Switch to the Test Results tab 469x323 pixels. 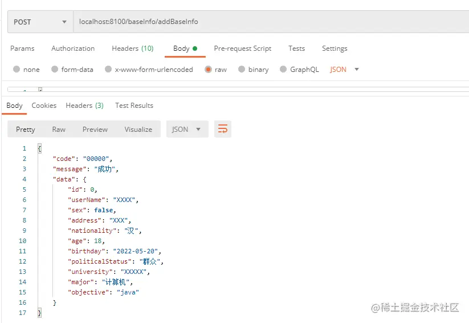[134, 106]
